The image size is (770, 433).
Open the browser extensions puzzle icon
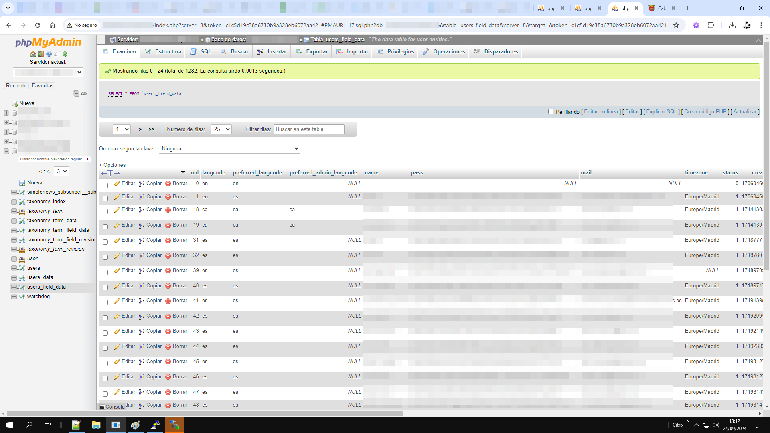[x=711, y=25]
